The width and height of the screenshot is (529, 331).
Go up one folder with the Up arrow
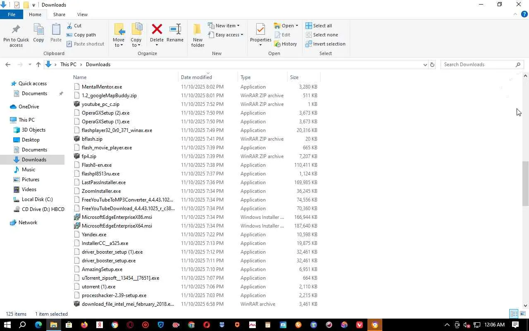point(38,65)
